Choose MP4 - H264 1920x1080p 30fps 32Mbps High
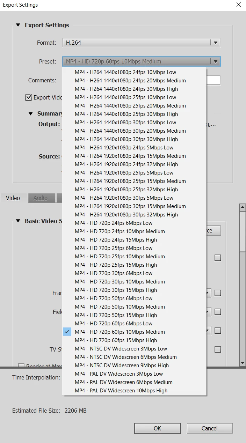246x443 pixels. click(x=126, y=215)
